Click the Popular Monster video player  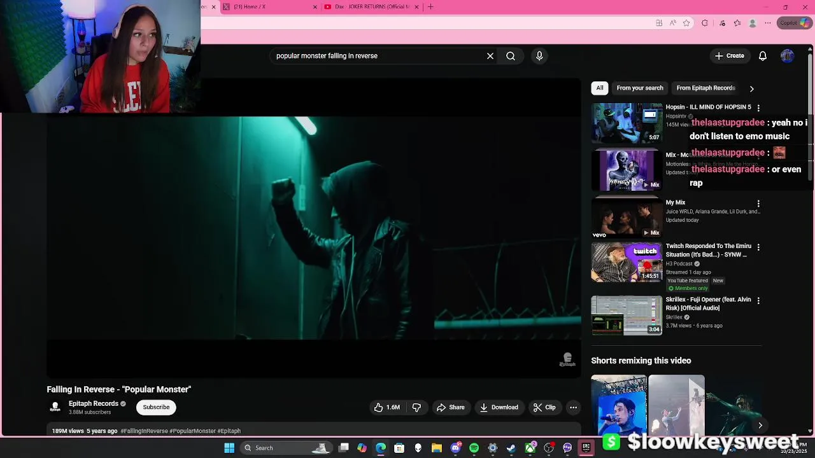tap(313, 228)
